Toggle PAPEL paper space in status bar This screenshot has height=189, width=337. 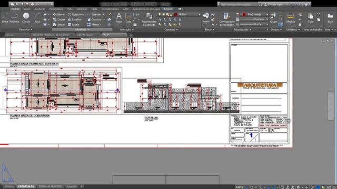click(x=239, y=187)
